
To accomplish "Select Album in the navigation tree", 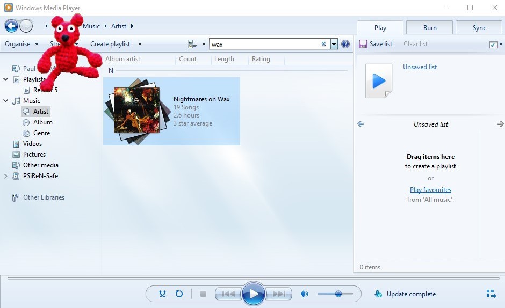I will tap(43, 122).
